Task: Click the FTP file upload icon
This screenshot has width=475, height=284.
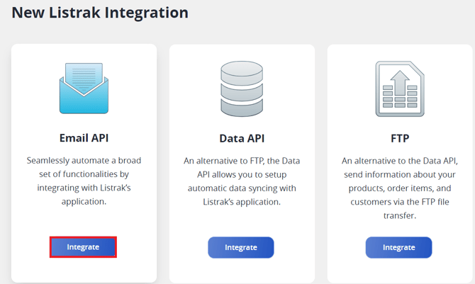Action: pyautogui.click(x=399, y=89)
